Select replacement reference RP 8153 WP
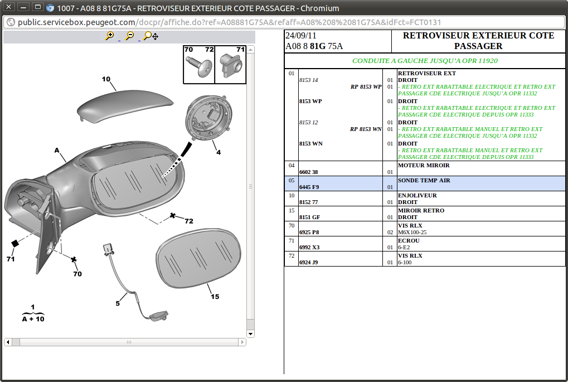The width and height of the screenshot is (568, 382). coord(366,86)
